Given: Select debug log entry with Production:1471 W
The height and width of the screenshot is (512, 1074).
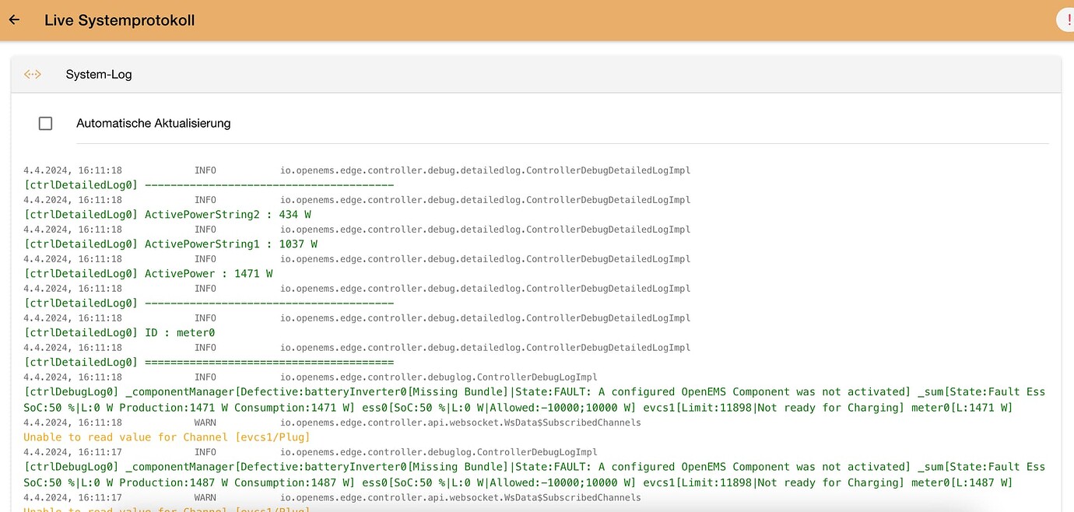Looking at the screenshot, I should point(534,400).
